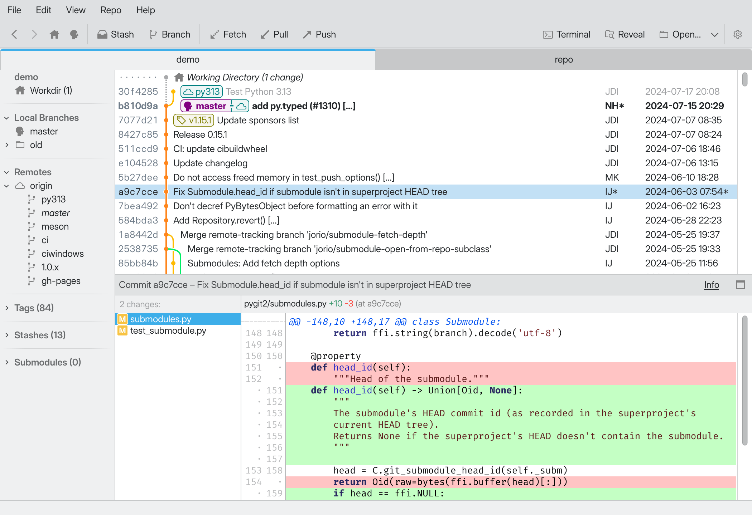Click the forward navigation arrow
This screenshot has width=752, height=515.
[x=34, y=34]
